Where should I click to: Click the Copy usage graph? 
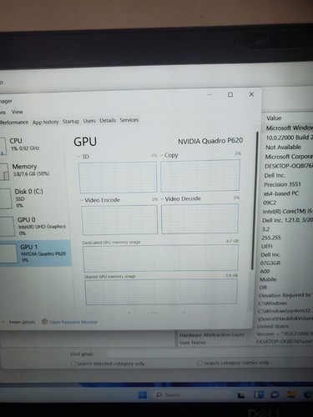[199, 176]
